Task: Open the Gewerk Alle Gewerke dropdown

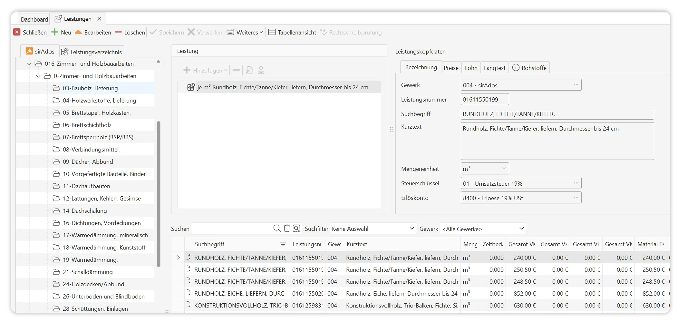Action: pos(483,229)
